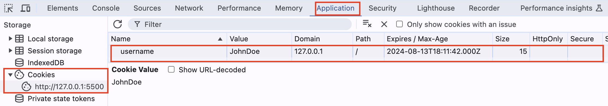Expand the Local storage tree node
Screen dimensions: 608x106
pyautogui.click(x=10, y=39)
